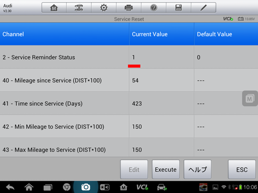Go to Android home screen
The height and width of the screenshot is (193, 258).
[x=29, y=187]
